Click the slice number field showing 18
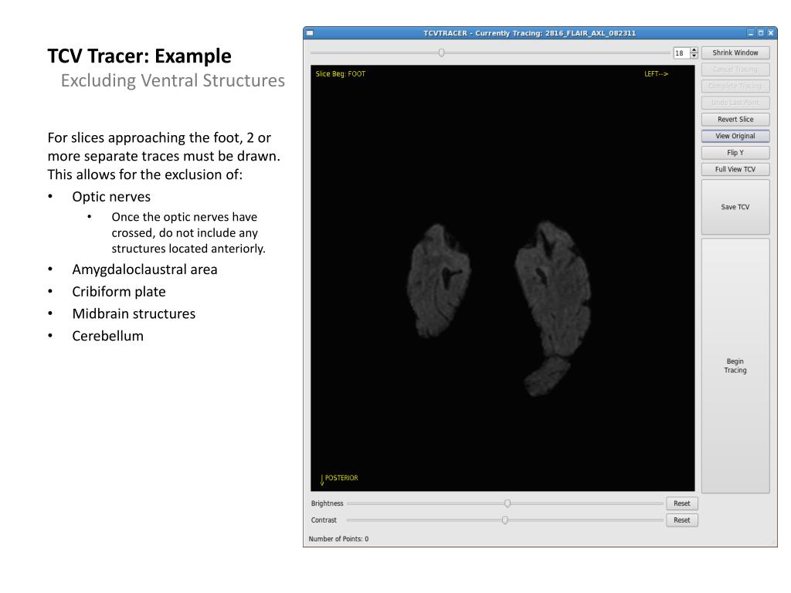This screenshot has width=791, height=593. point(681,53)
